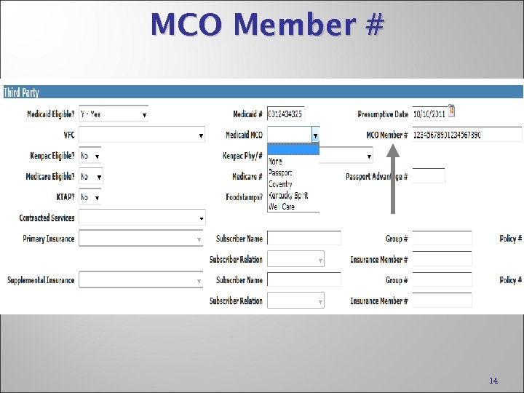Click the Policy # label in Primary Insurance row
The width and height of the screenshot is (524, 393).
[x=511, y=239]
